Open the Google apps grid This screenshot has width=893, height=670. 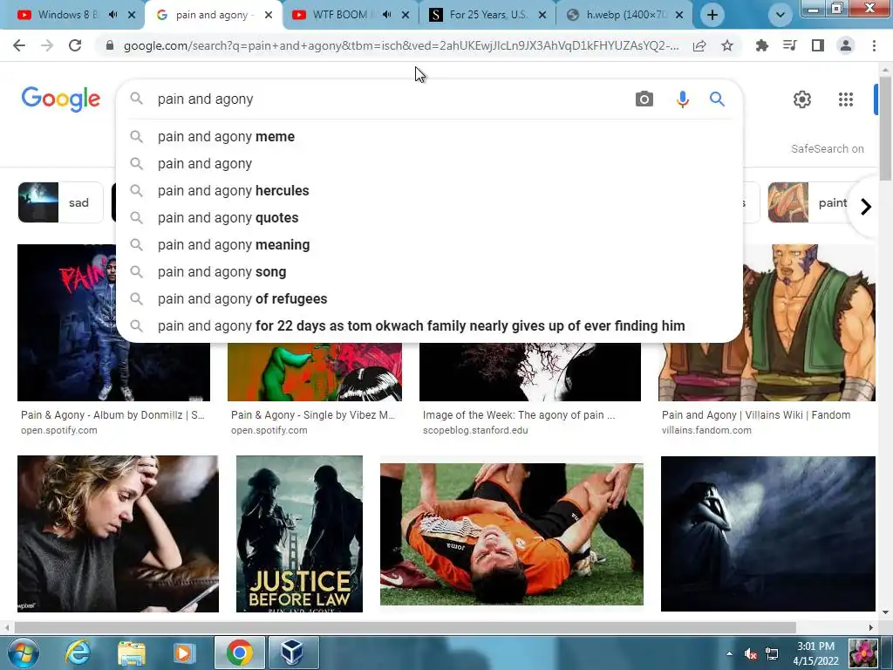(x=846, y=99)
